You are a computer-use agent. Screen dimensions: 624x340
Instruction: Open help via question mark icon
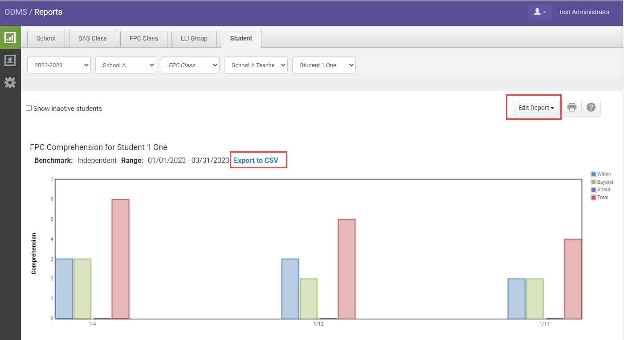tap(591, 108)
